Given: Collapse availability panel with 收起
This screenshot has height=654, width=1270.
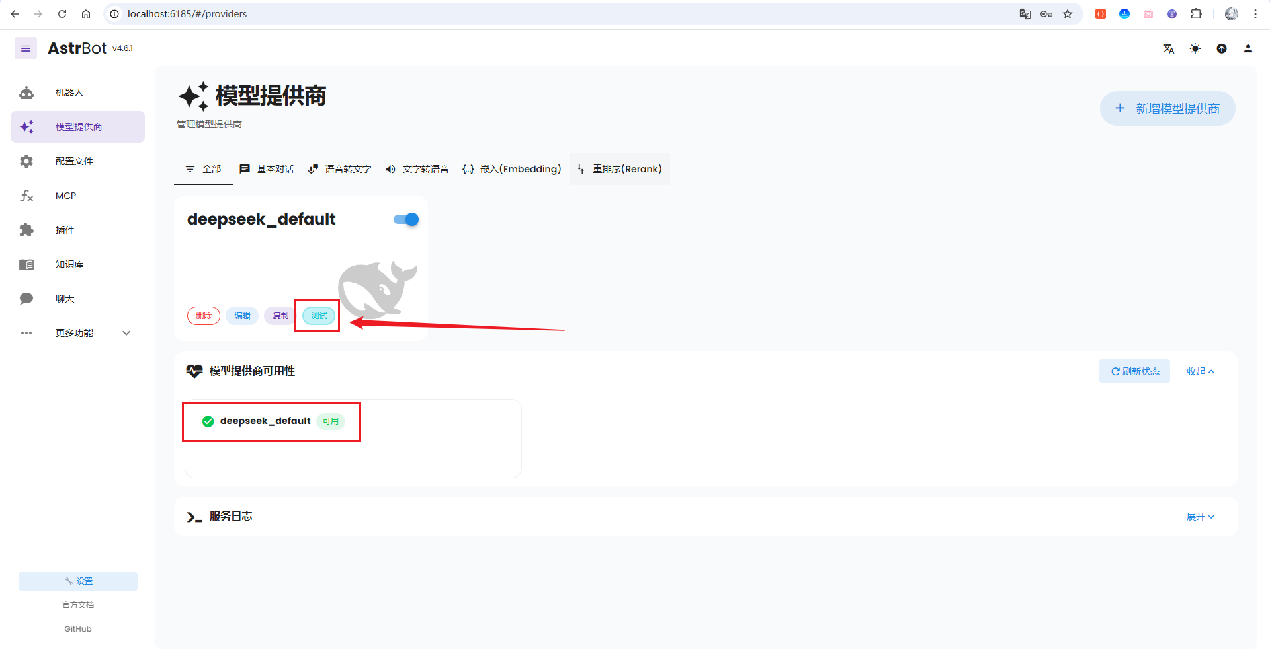Looking at the screenshot, I should tap(1200, 371).
